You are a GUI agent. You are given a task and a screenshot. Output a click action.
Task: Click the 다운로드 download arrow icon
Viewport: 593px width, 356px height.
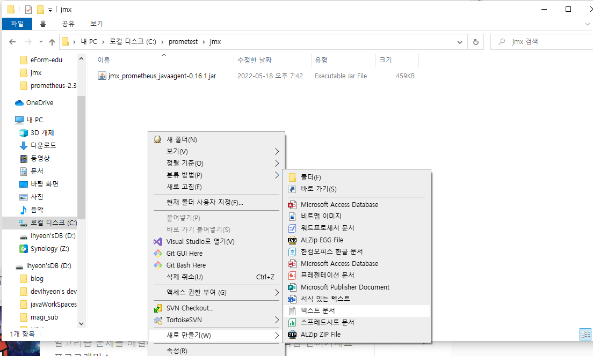[24, 145]
